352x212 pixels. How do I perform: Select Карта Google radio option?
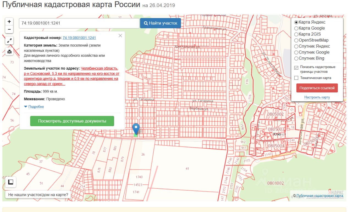[x=296, y=28]
